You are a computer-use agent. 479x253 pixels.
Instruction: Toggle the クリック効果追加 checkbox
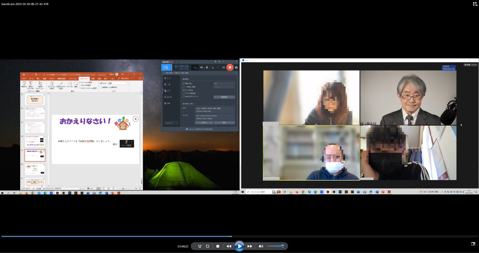[184, 93]
